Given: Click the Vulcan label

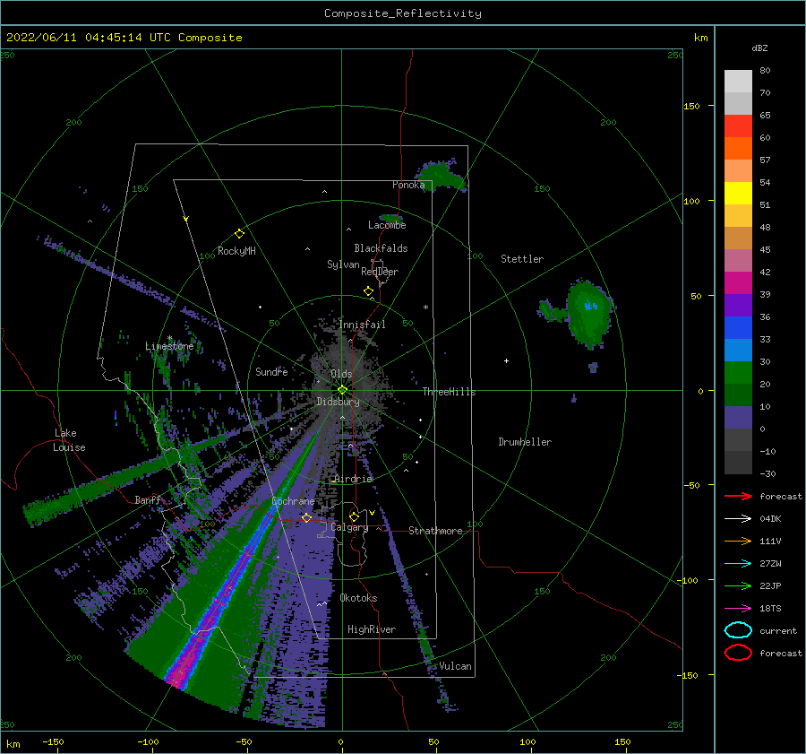Looking at the screenshot, I should click(456, 666).
